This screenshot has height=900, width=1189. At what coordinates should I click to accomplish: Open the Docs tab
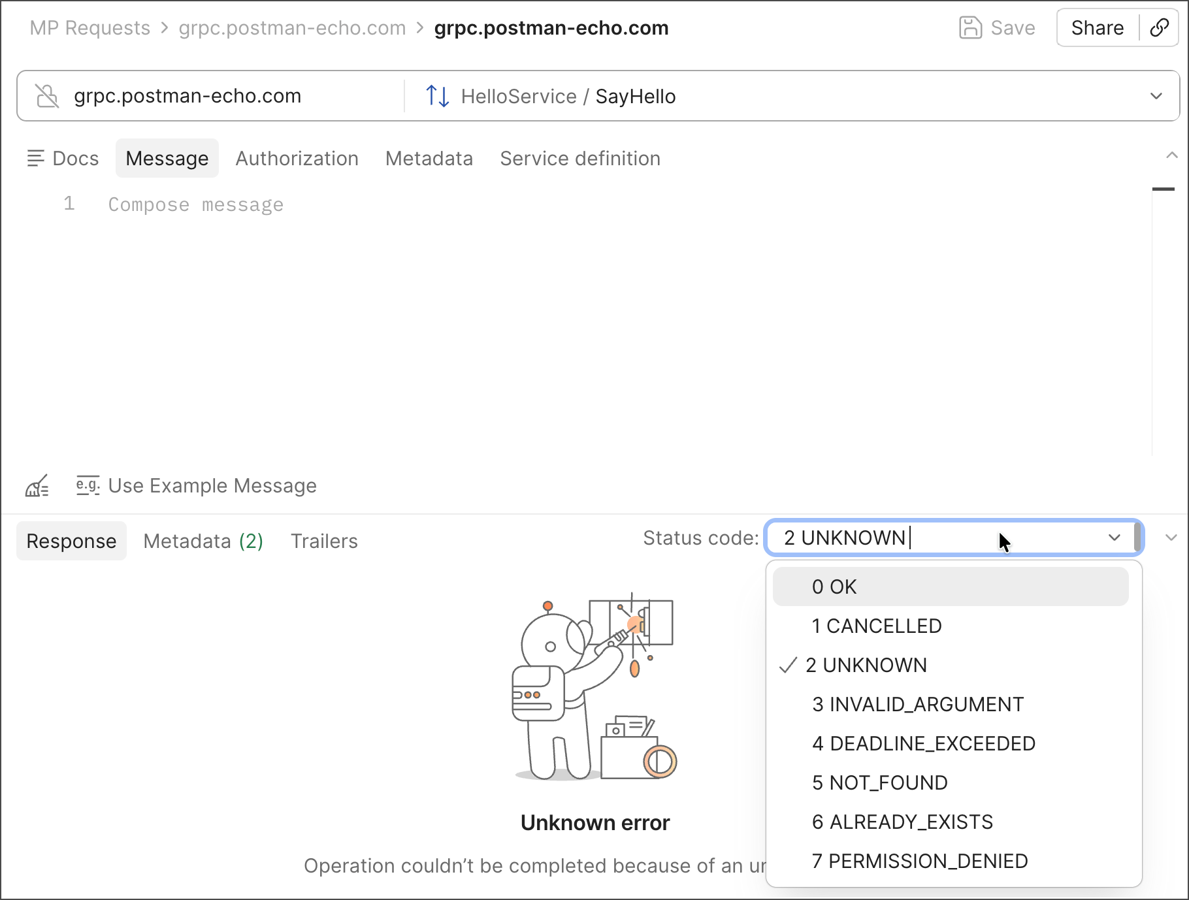(x=63, y=158)
